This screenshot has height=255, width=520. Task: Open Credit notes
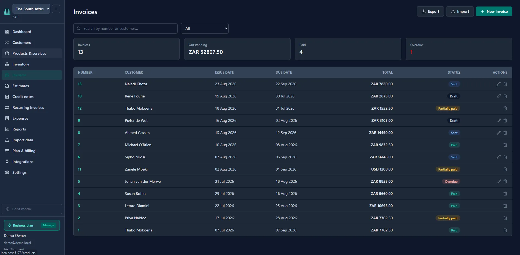coord(32,97)
